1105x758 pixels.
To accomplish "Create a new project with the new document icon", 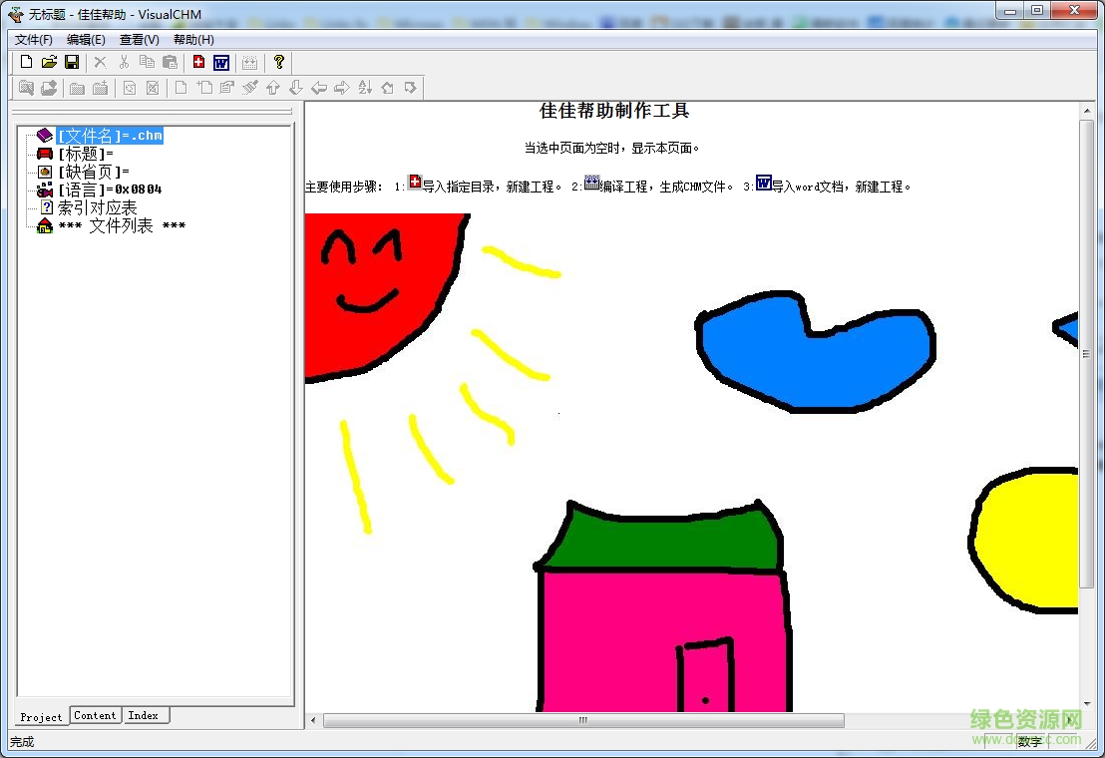I will pyautogui.click(x=26, y=62).
